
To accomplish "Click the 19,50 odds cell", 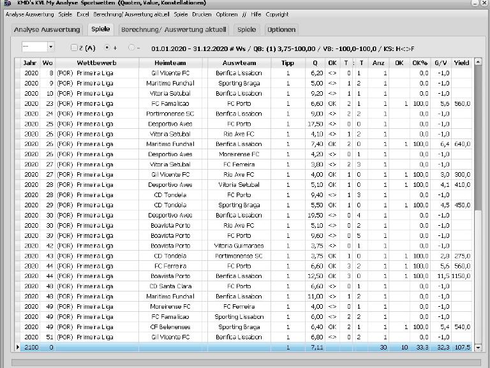I will [315, 215].
